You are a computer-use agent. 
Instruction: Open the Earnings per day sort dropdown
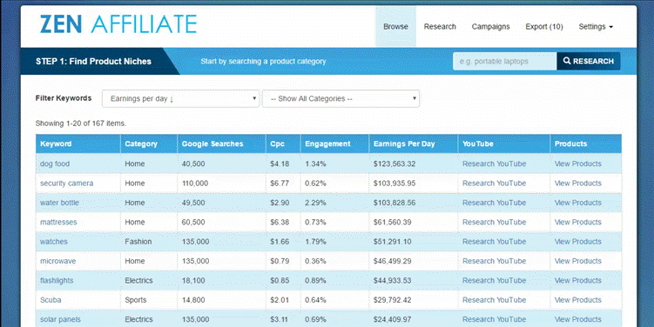[x=180, y=99]
